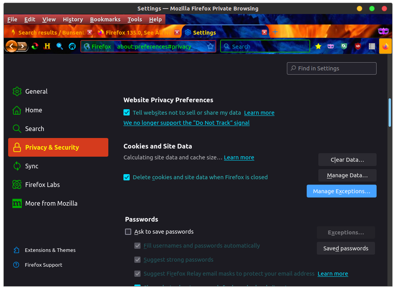The width and height of the screenshot is (396, 290).
Task: Click the private browsing mask in the tab bar
Action: coord(383,31)
